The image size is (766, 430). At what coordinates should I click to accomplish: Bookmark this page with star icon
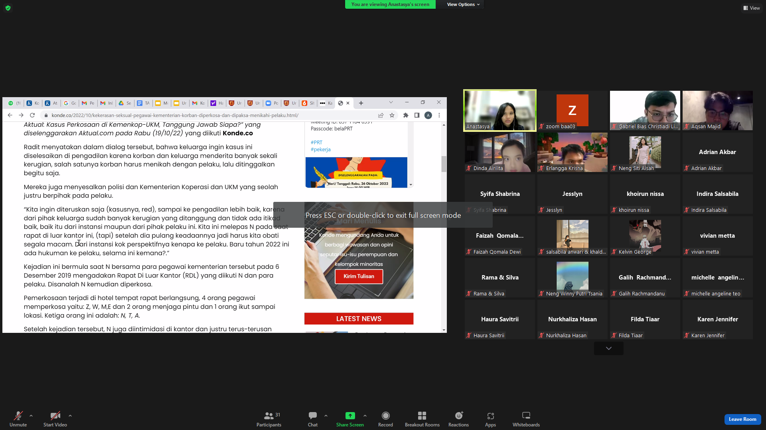[392, 115]
